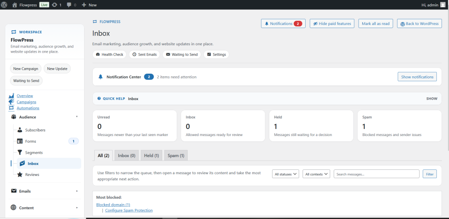Open the Flowpress home icon
The width and height of the screenshot is (449, 219).
[14, 4]
